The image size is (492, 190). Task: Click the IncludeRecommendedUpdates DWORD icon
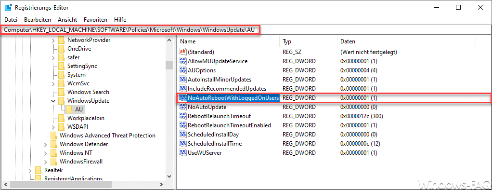tap(182, 88)
